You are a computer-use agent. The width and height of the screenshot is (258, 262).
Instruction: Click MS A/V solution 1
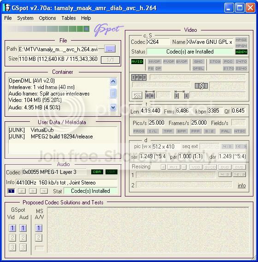[x=39, y=228]
